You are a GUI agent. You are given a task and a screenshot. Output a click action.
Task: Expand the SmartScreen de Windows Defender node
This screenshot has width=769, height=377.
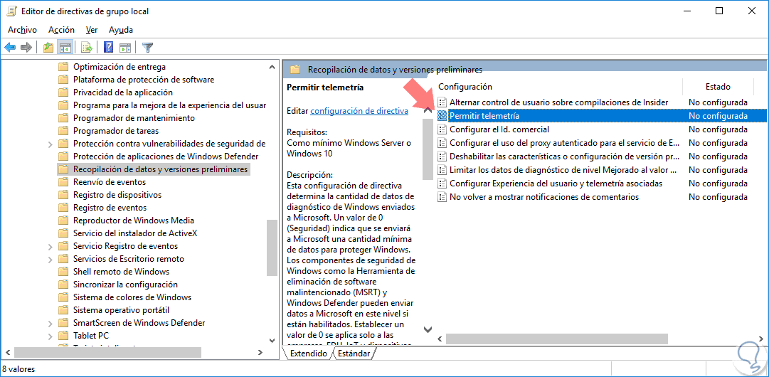[50, 323]
